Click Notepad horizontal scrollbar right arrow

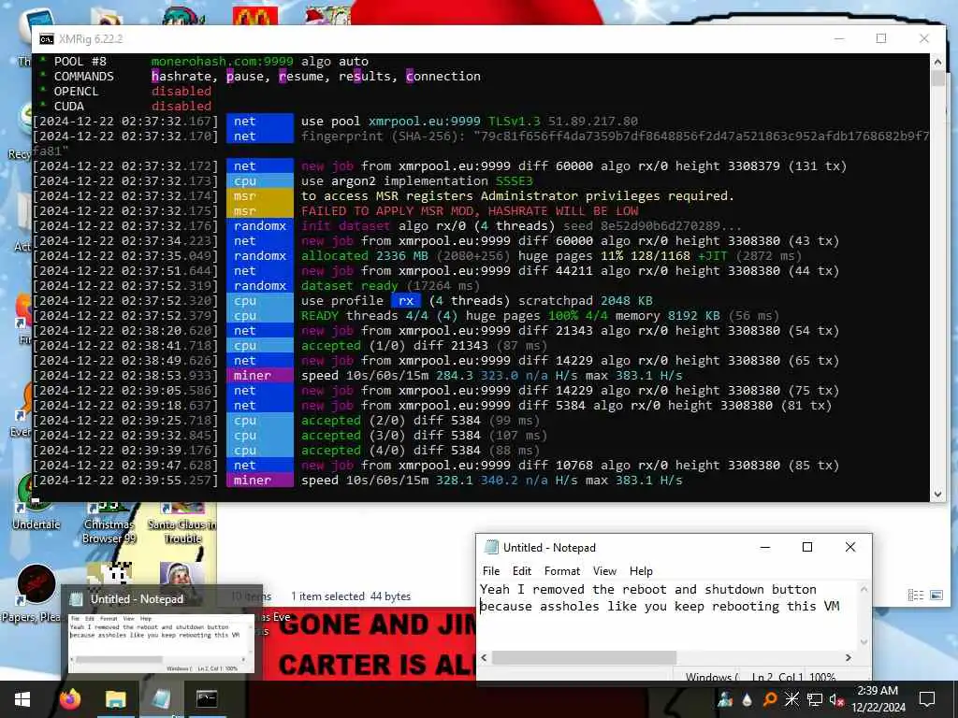(x=848, y=657)
